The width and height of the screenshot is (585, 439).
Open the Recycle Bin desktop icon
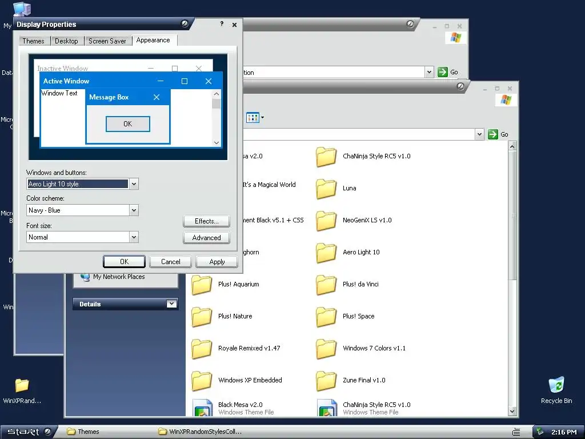click(x=556, y=385)
